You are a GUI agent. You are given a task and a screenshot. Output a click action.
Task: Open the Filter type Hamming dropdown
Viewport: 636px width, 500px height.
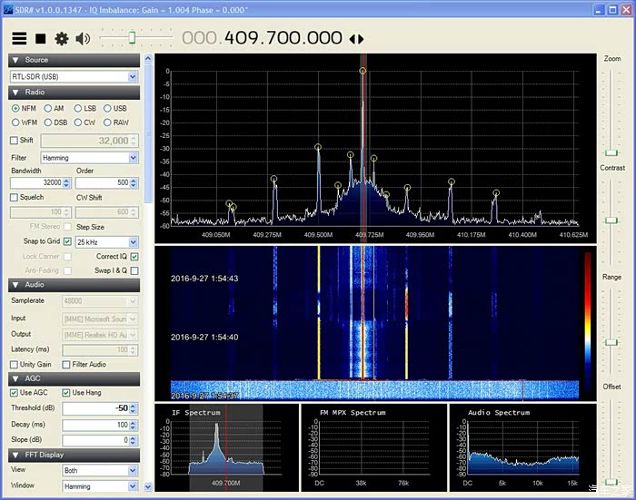click(133, 157)
